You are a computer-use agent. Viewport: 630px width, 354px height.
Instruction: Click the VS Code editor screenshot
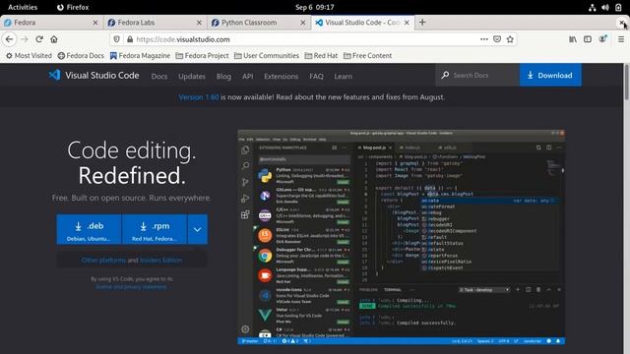(x=401, y=237)
